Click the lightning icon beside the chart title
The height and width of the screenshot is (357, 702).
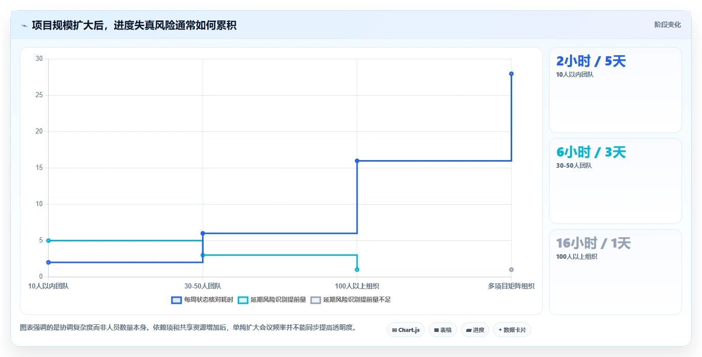point(24,26)
